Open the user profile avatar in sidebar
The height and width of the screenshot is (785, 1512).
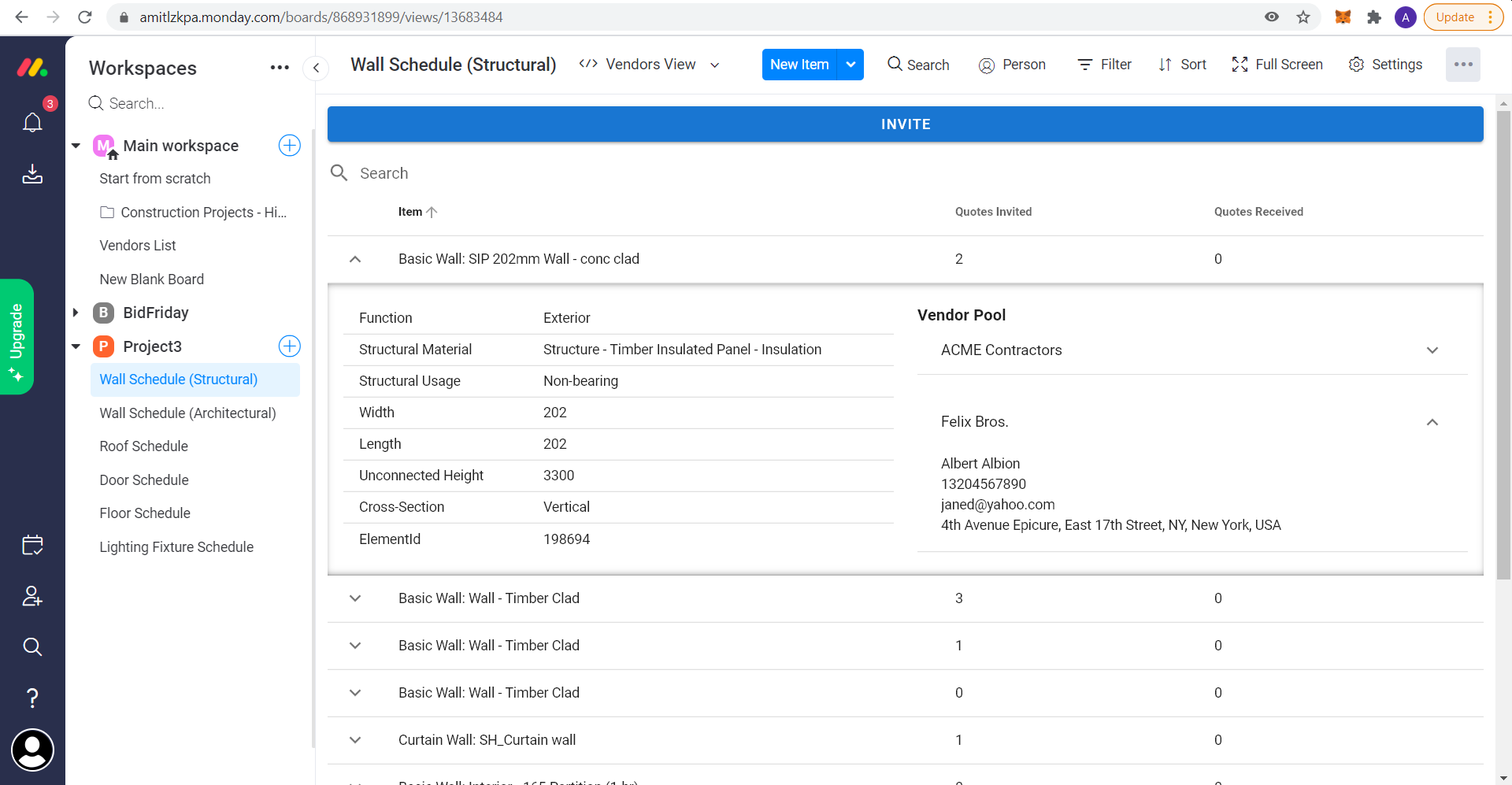click(32, 750)
